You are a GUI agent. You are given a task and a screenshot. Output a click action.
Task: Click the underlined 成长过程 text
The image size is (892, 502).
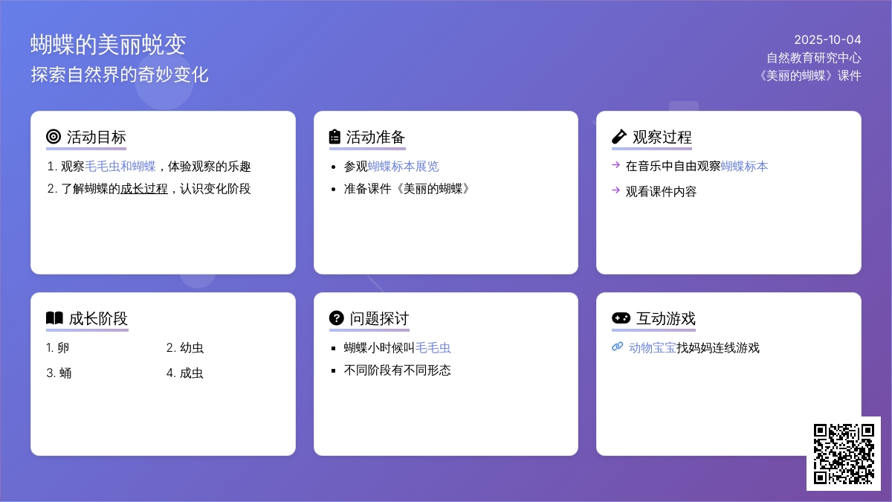143,189
